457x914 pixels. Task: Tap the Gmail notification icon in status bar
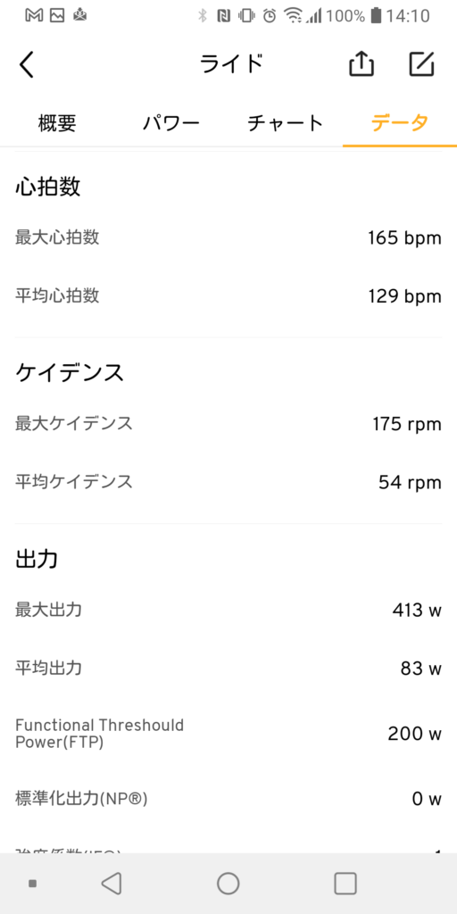(35, 16)
